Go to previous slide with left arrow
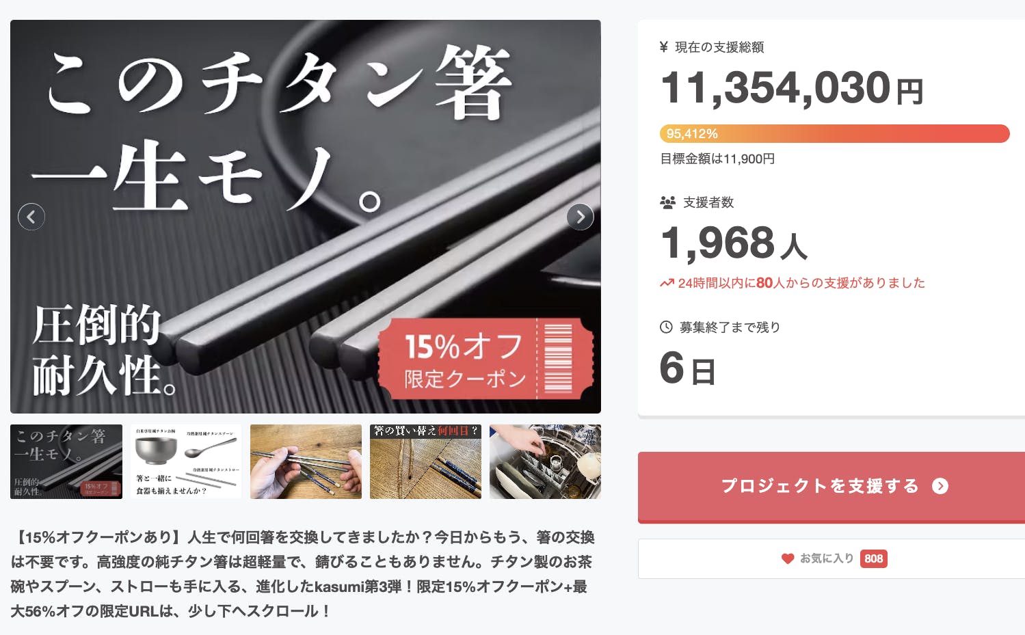This screenshot has width=1025, height=635. point(31,217)
